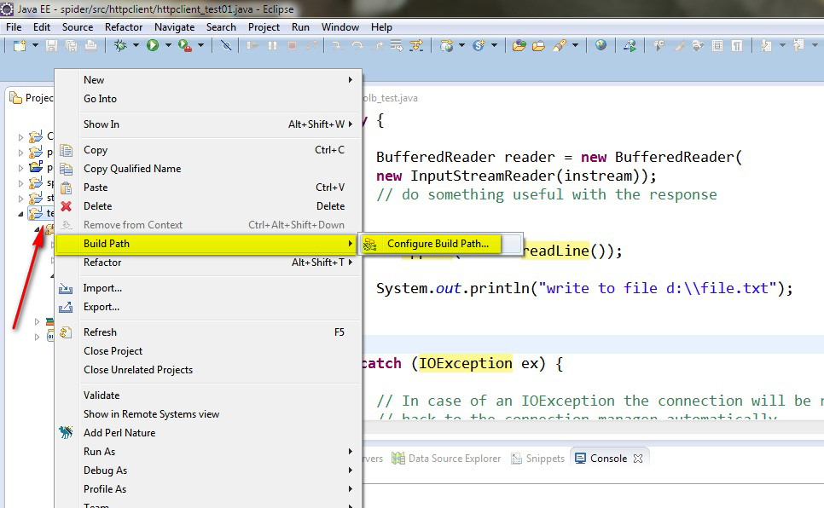Click the Print toolbar icon

91,46
